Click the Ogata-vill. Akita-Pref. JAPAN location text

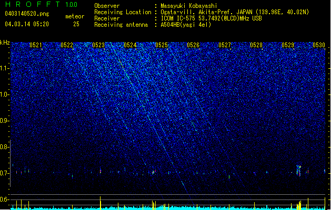click(235, 12)
